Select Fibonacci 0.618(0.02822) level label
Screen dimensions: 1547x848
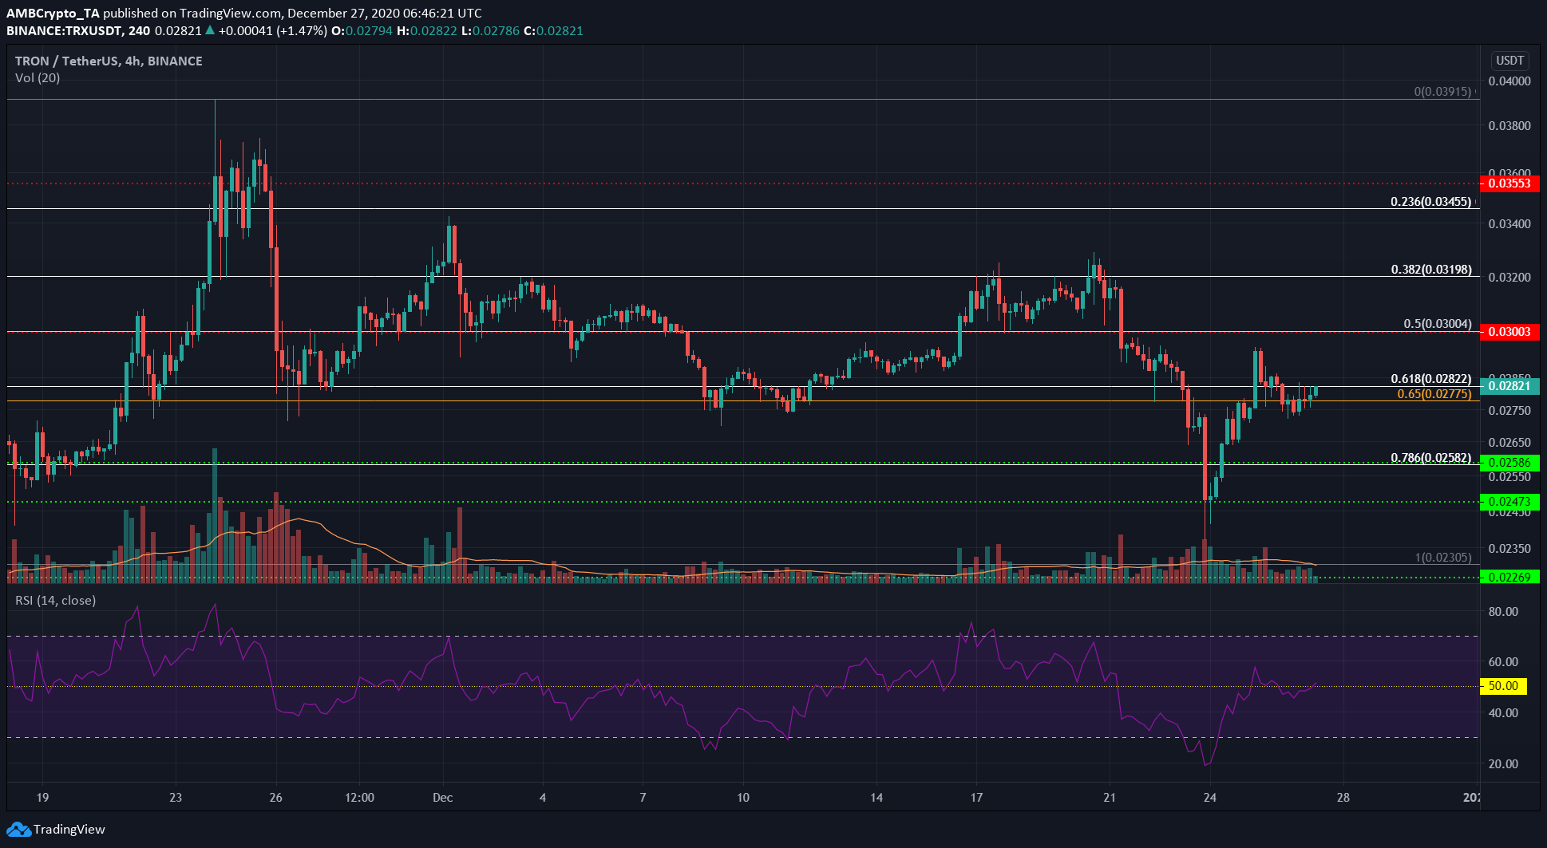pyautogui.click(x=1430, y=379)
